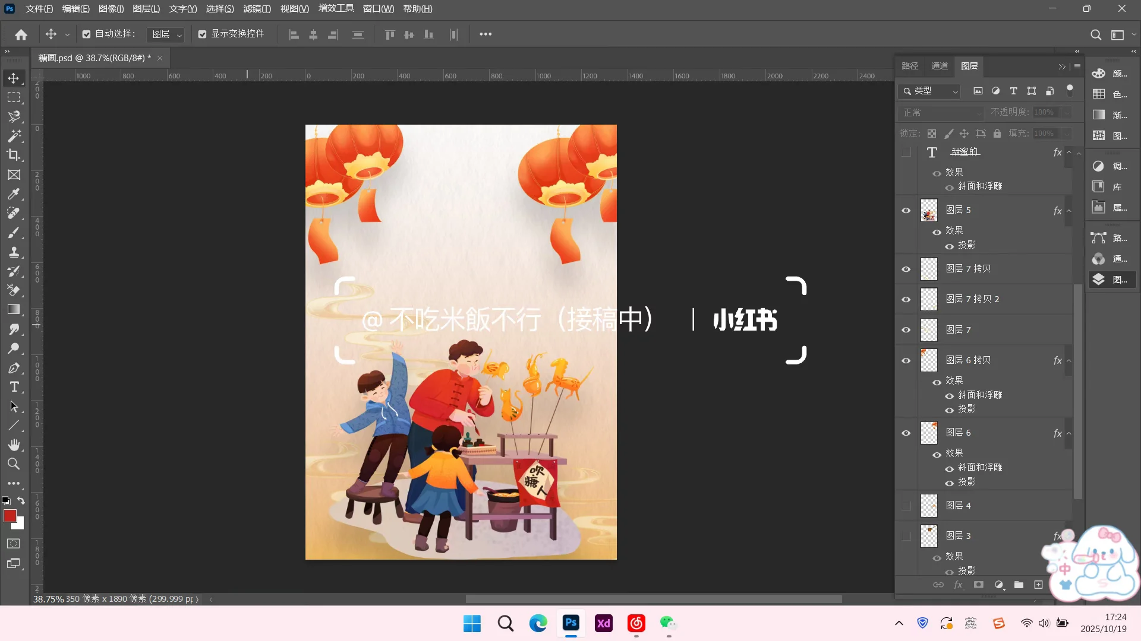
Task: Click the red foreground color swatch
Action: pos(10,516)
